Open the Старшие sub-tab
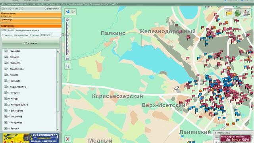The width and height of the screenshot is (254, 143). click(x=35, y=35)
